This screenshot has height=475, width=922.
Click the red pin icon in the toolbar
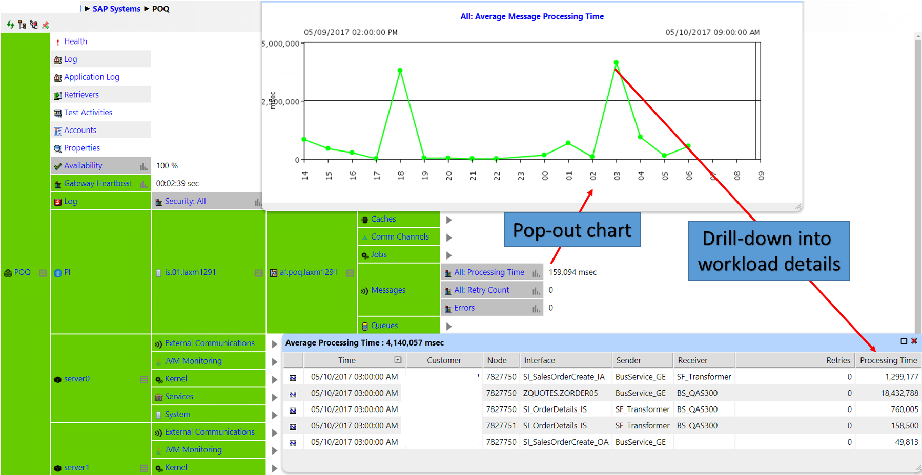pos(45,25)
